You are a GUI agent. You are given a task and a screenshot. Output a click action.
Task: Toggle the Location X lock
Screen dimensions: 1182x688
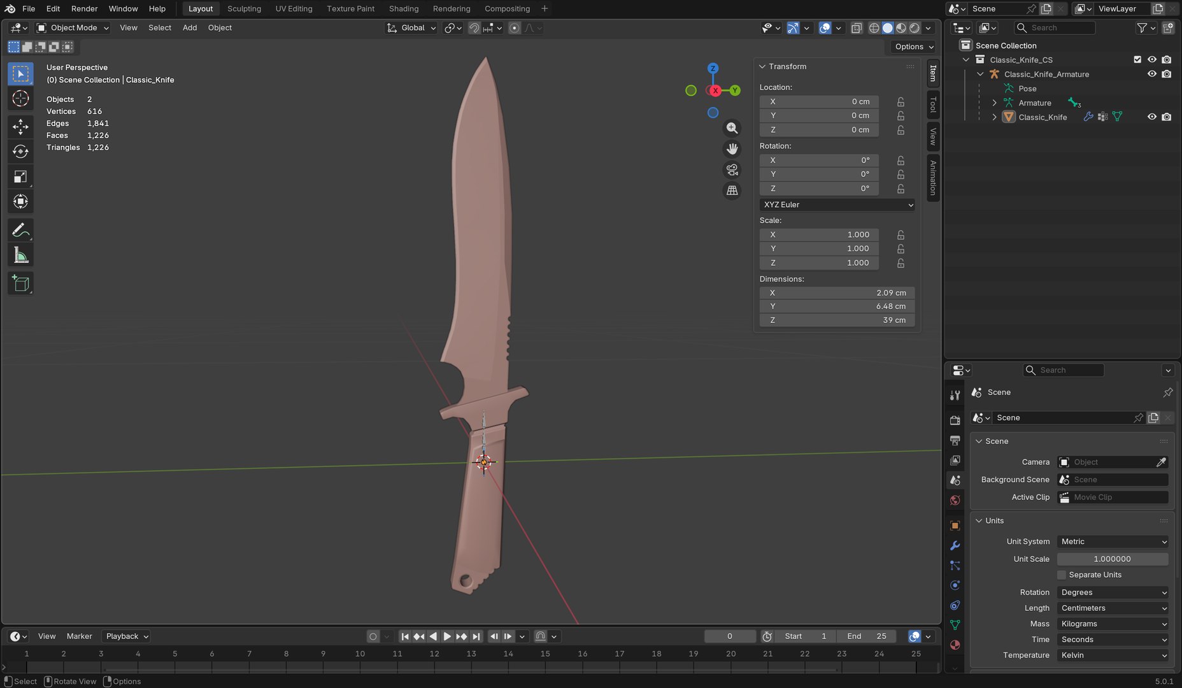tap(901, 102)
